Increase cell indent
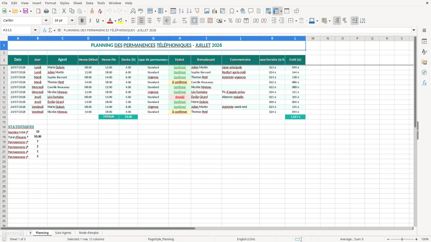This screenshot has height=242, width=431. click(x=274, y=21)
